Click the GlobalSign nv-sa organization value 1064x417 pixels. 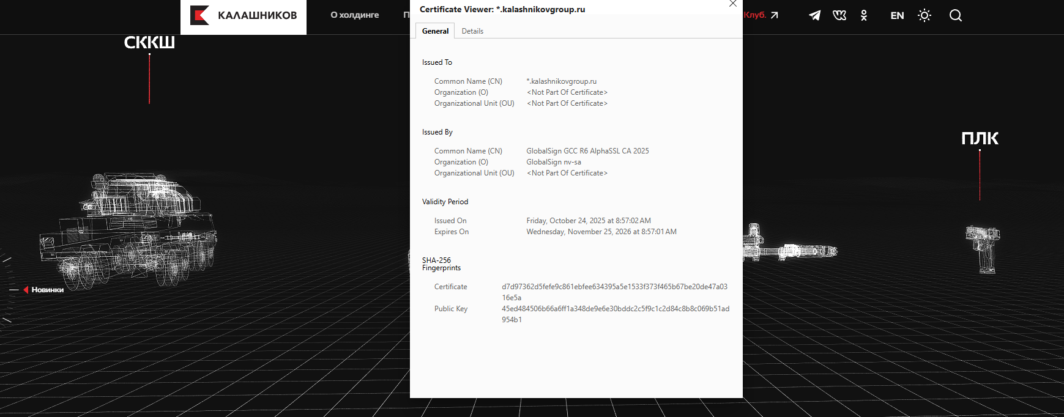tap(554, 162)
